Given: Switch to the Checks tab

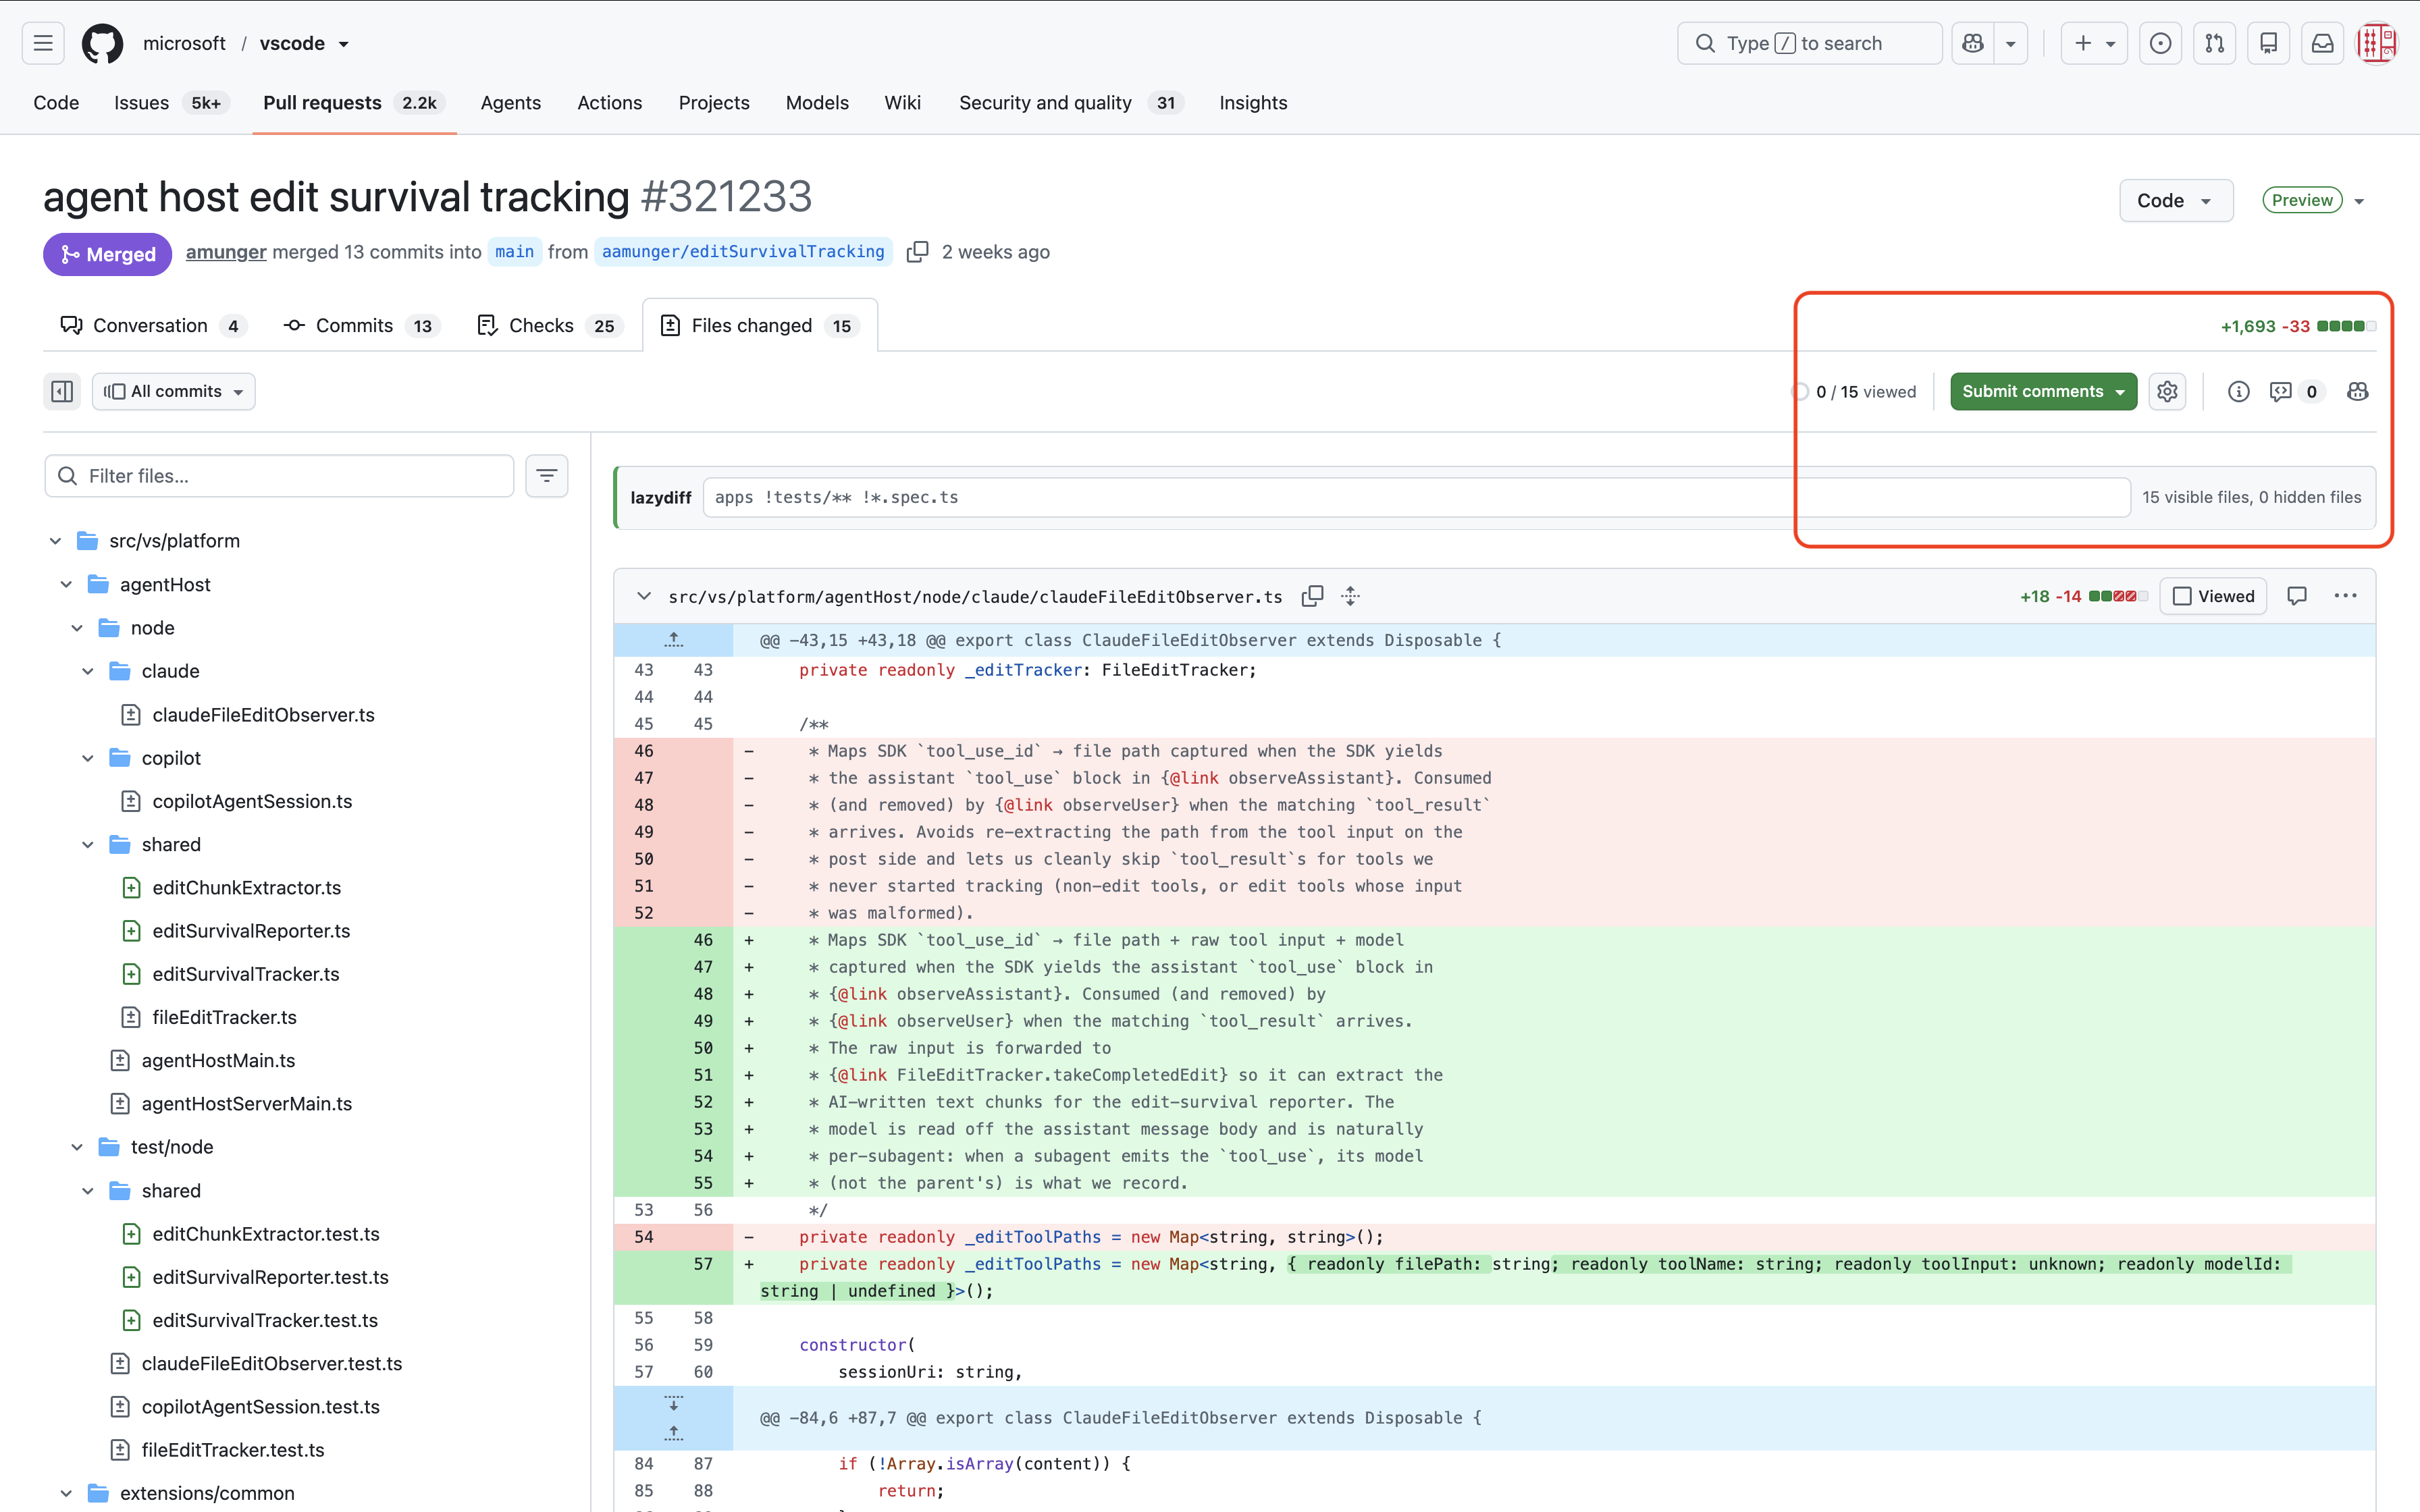Looking at the screenshot, I should pos(550,325).
